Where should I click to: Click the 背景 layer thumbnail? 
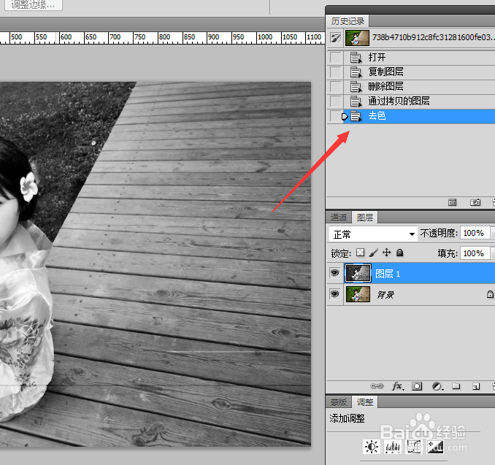coord(358,294)
